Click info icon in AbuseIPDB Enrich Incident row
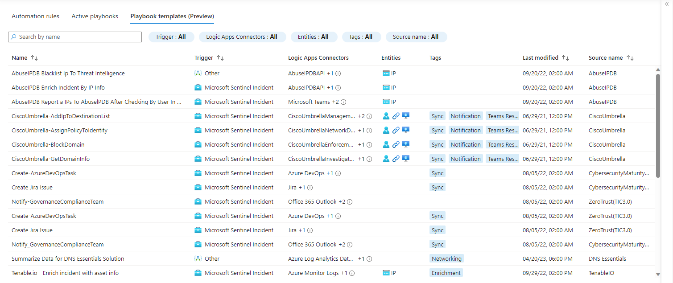The height and width of the screenshot is (283, 673). point(338,88)
